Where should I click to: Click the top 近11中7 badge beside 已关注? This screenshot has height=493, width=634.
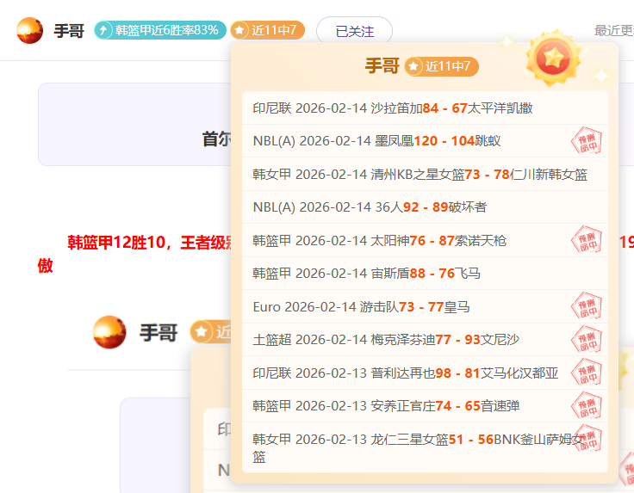267,30
